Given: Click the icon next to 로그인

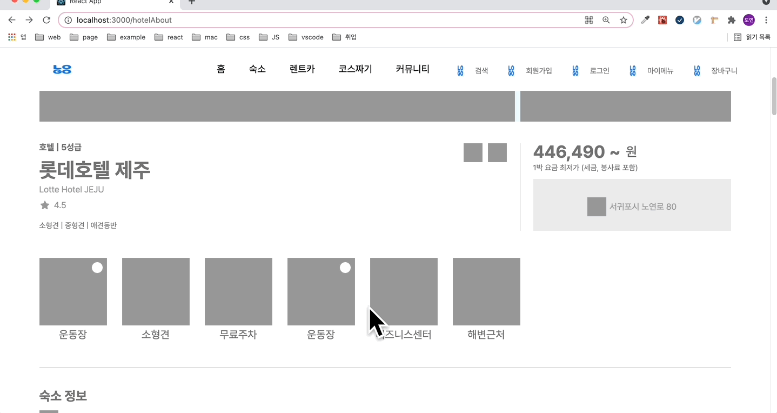Looking at the screenshot, I should click(x=575, y=71).
